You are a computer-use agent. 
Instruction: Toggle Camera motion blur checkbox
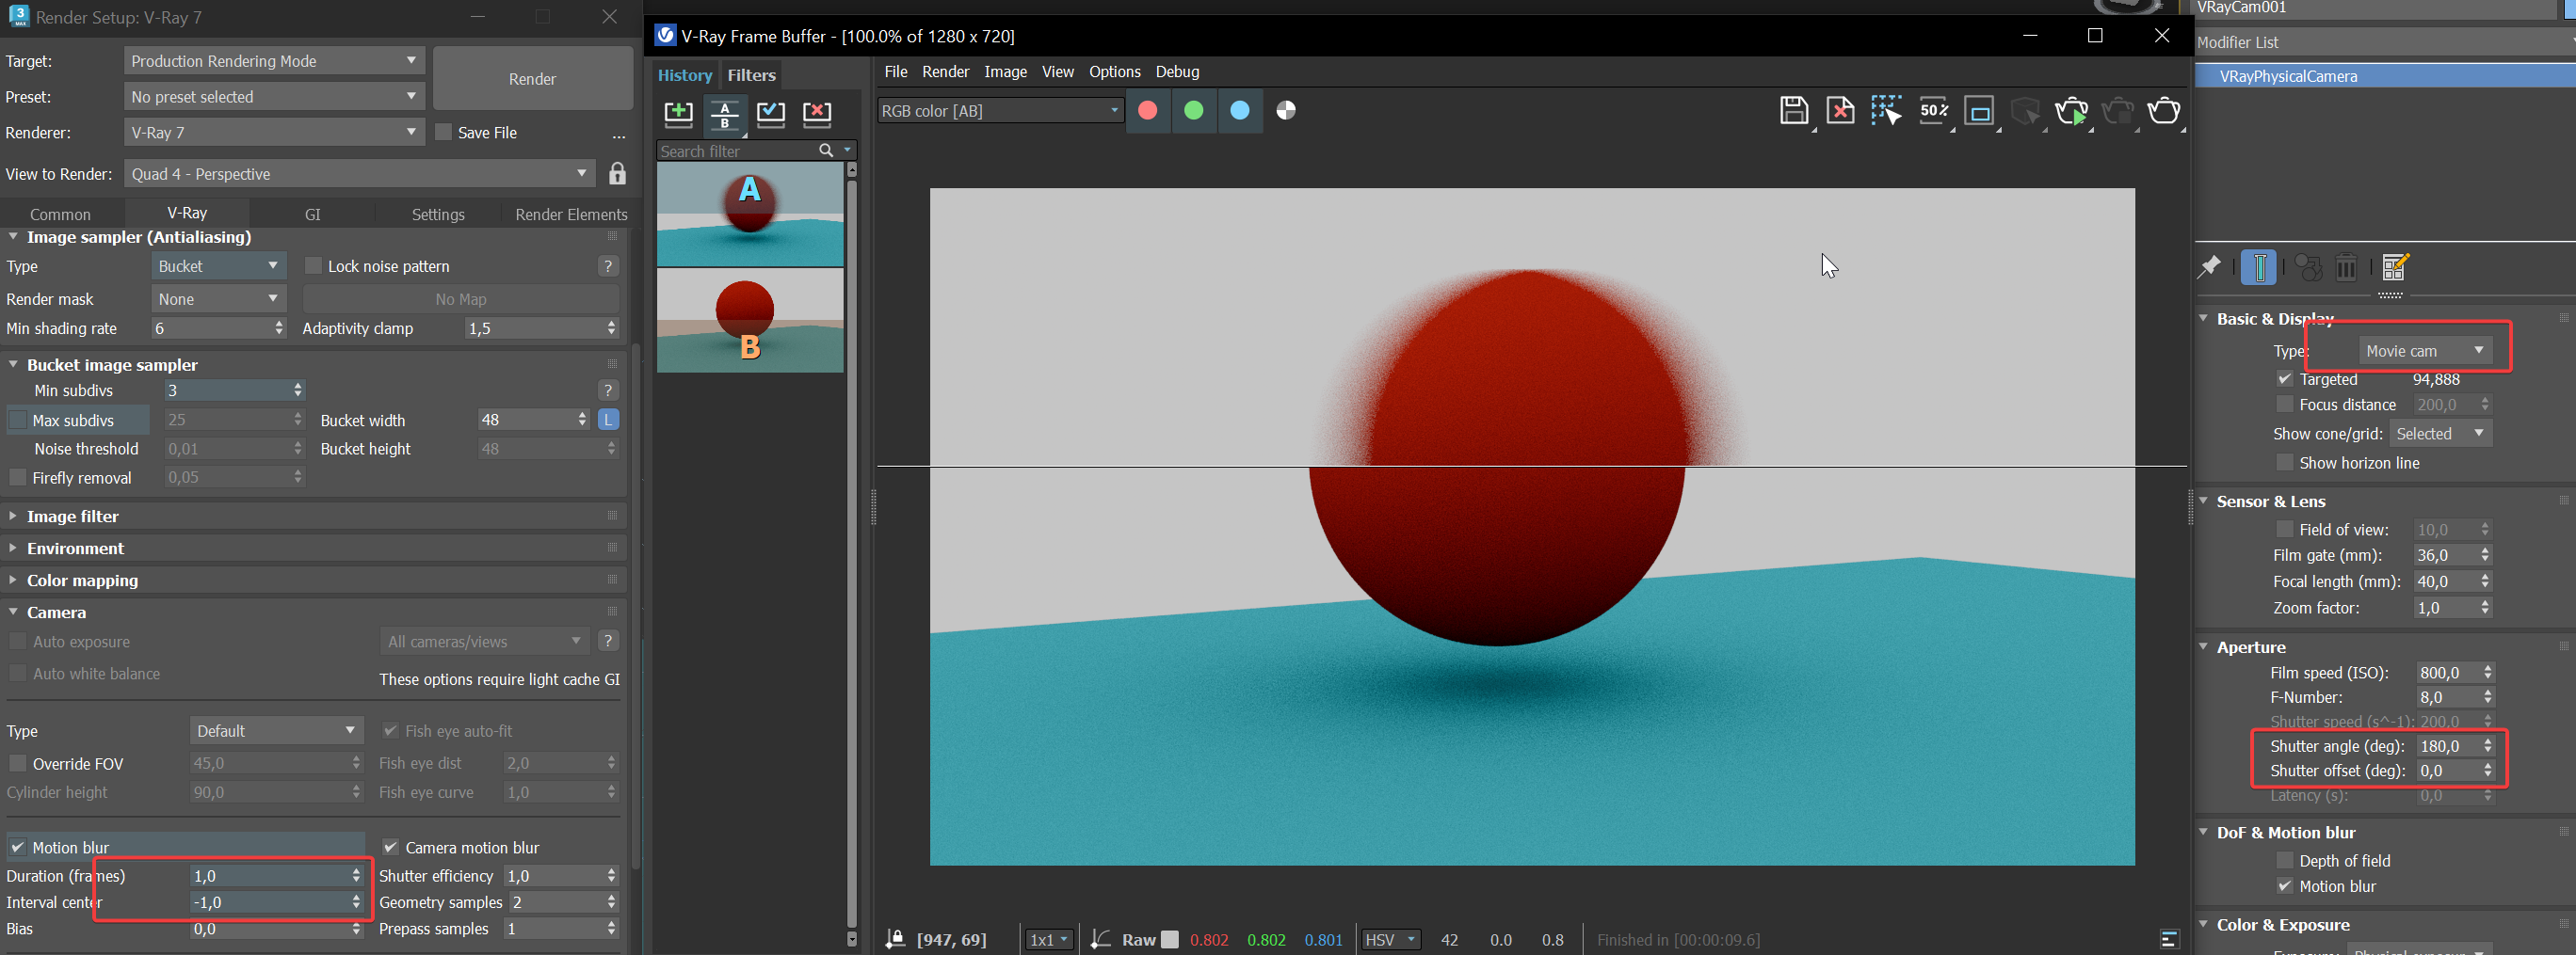(x=391, y=847)
